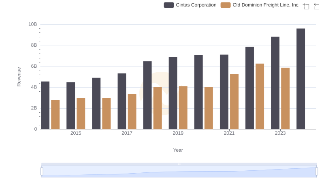Click the tan Old Dominion legend swatch
Screen dimensions: 324x187
pyautogui.click(x=226, y=5)
